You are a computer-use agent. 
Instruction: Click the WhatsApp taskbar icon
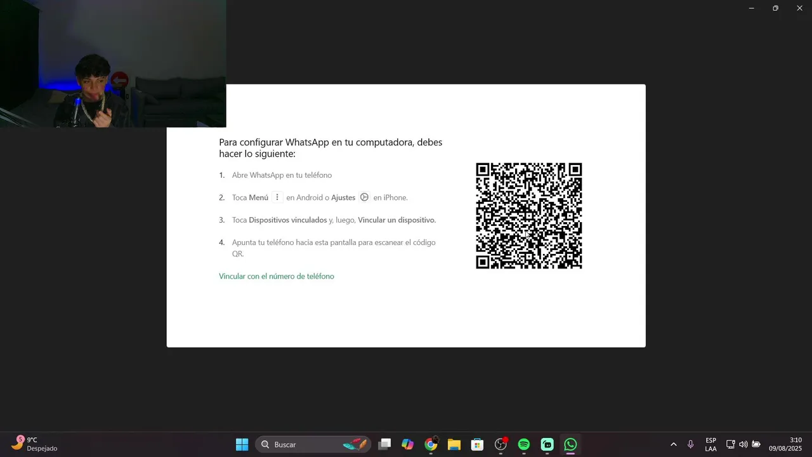coord(571,444)
